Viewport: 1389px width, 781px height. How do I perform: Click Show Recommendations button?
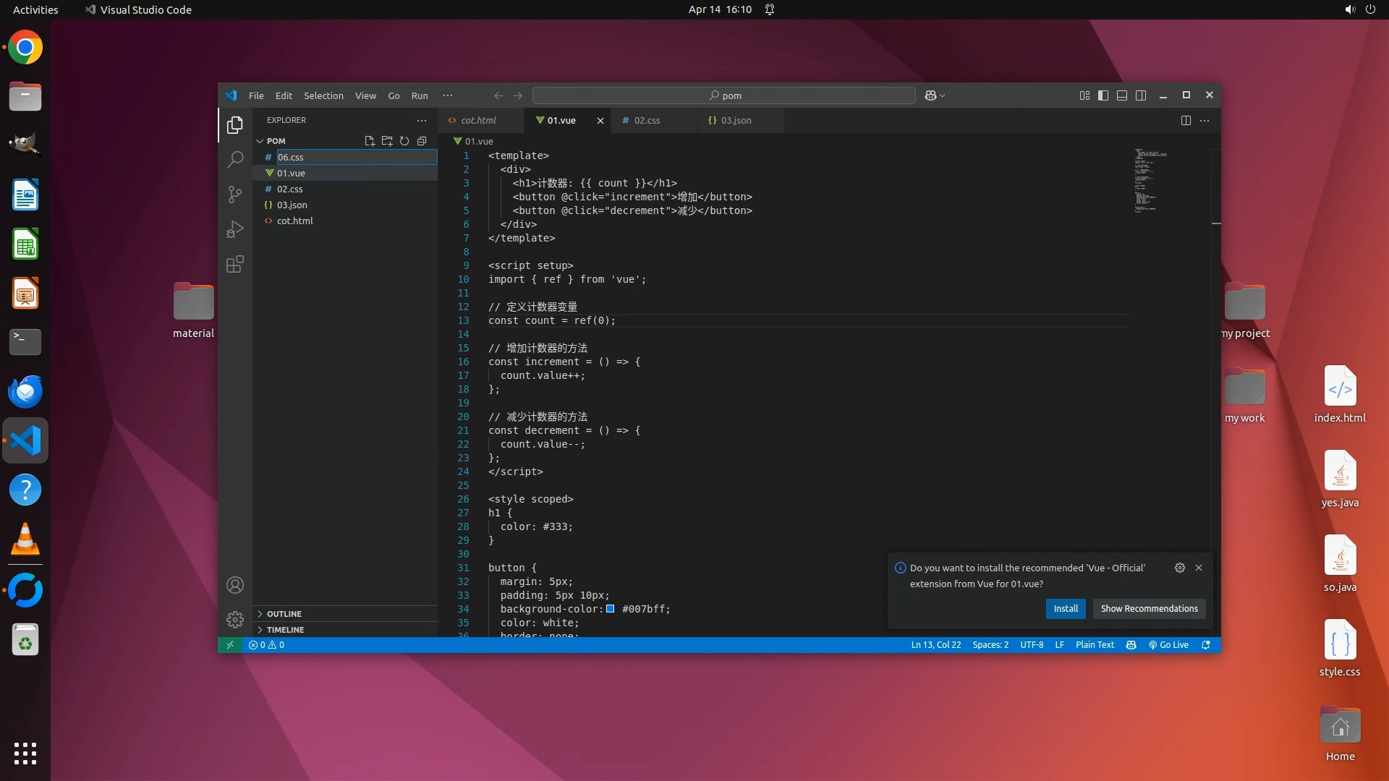pyautogui.click(x=1149, y=609)
